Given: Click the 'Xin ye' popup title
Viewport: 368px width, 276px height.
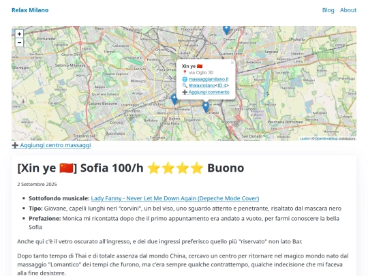Looking at the screenshot, I should pyautogui.click(x=189, y=66).
